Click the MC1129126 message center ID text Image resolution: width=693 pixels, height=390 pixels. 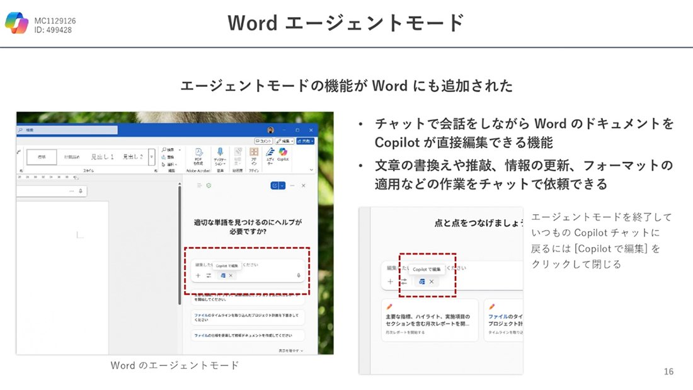(55, 21)
